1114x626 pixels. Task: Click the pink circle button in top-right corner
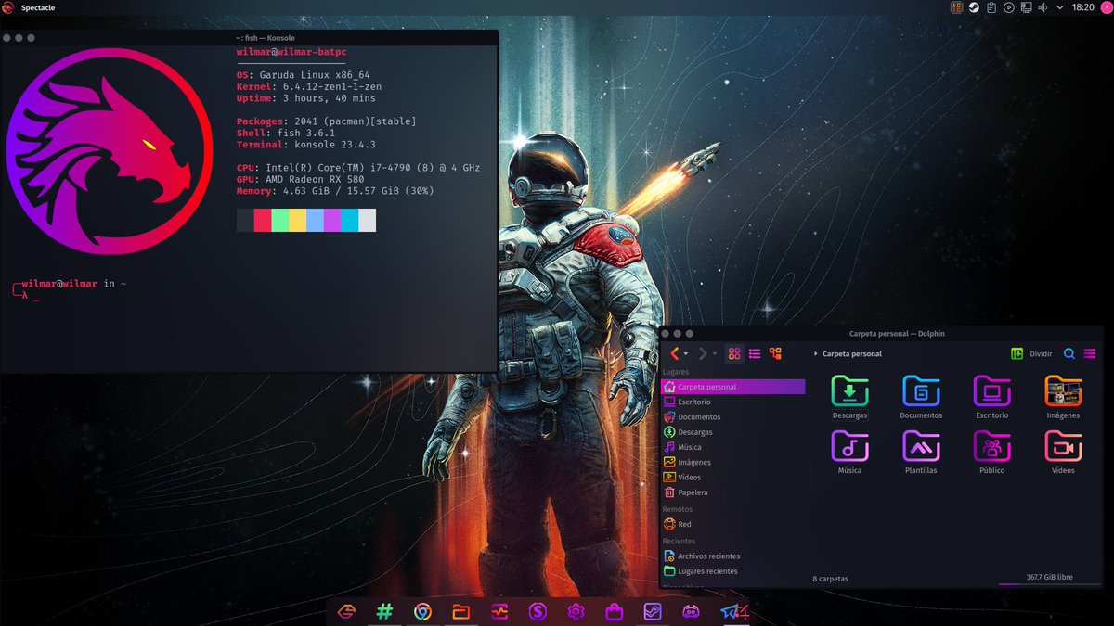(x=1106, y=7)
